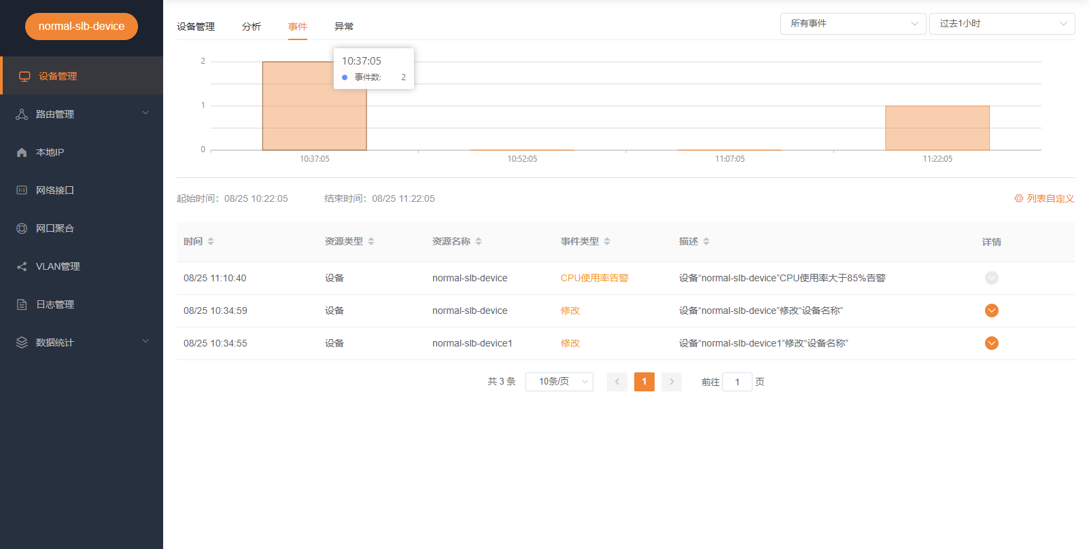Open the 所有事件 event filter dropdown
Viewport: 1089px width, 549px height.
(x=852, y=24)
